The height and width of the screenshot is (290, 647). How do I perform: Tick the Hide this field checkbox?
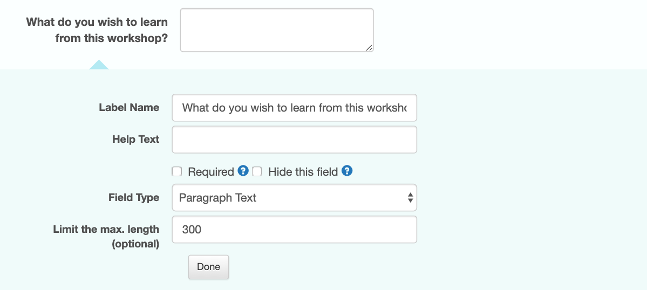point(257,171)
